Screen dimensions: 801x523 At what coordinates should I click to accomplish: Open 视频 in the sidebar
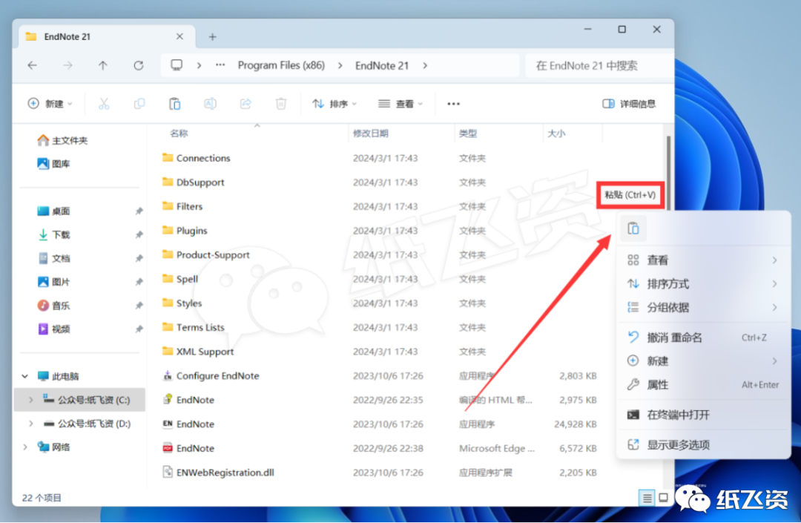pos(53,329)
